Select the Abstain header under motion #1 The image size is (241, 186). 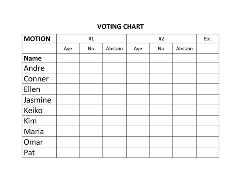coord(114,49)
